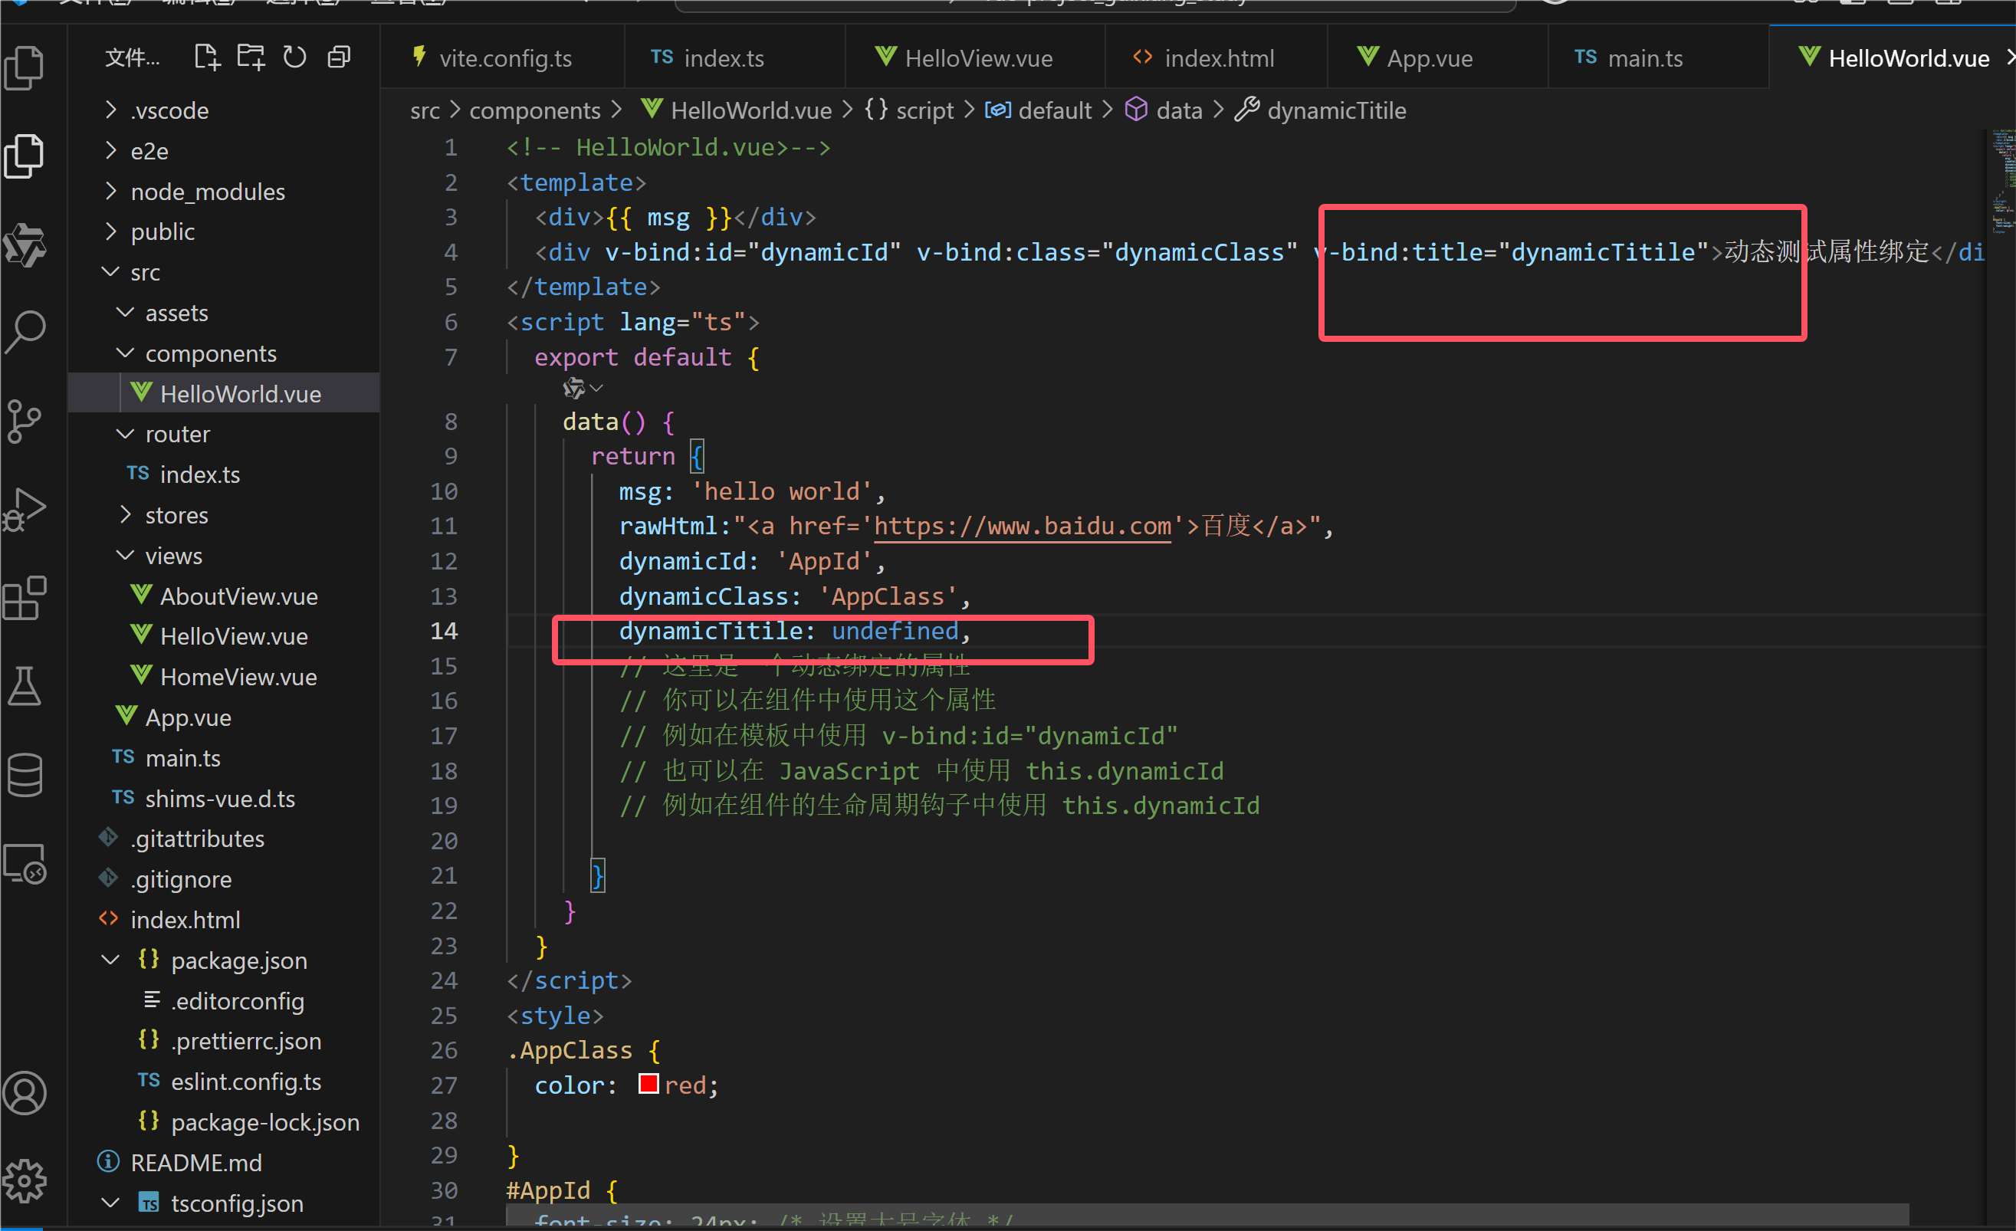Collapse the package.json nested files

pos(111,960)
